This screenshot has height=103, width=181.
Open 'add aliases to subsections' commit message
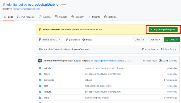[x=98, y=86]
